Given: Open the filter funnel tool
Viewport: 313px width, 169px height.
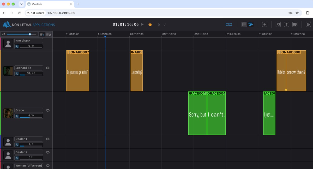Looking at the screenshot, I should 286,25.
